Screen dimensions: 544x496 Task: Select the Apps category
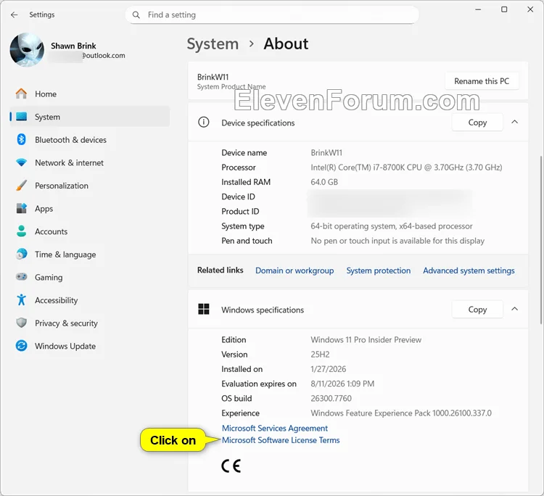pyautogui.click(x=89, y=208)
